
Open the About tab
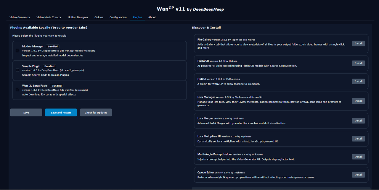152,17
